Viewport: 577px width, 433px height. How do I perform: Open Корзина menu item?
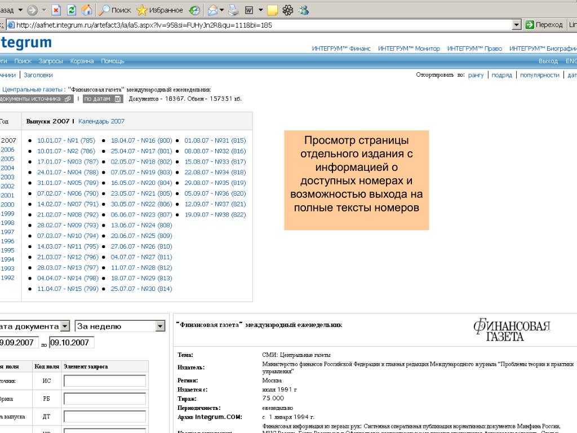pos(82,61)
